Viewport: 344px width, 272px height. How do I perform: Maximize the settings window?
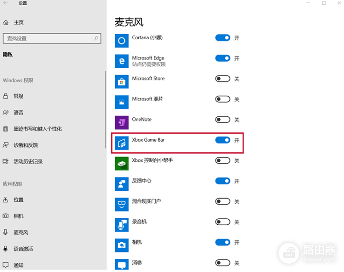pos(324,3)
